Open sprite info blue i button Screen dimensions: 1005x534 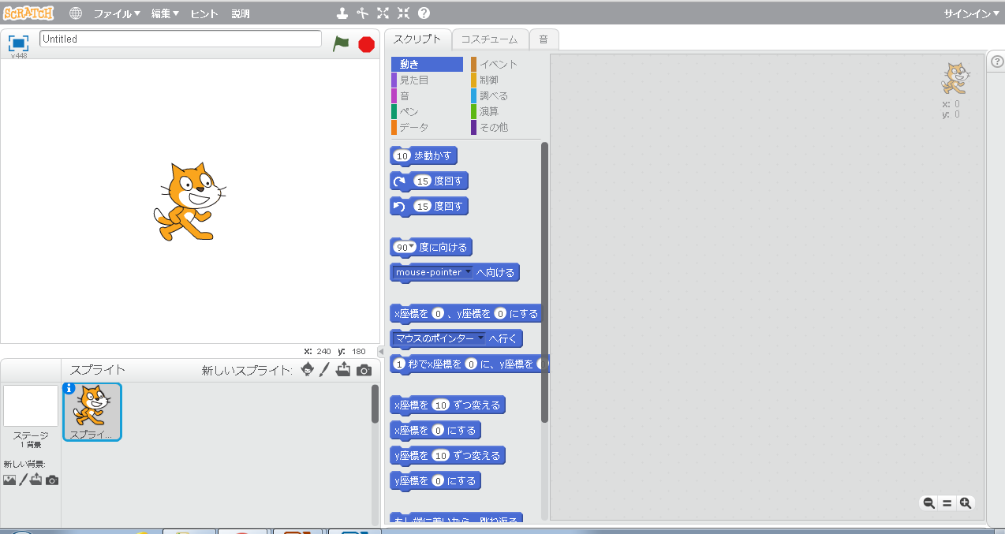(69, 388)
